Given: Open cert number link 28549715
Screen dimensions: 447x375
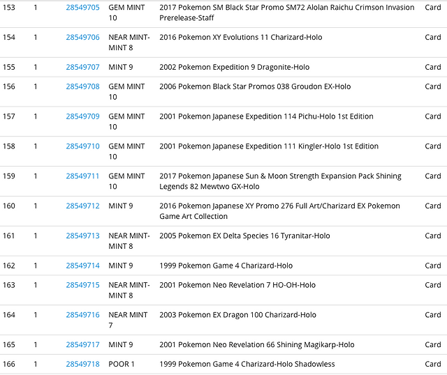Looking at the screenshot, I should point(82,285).
